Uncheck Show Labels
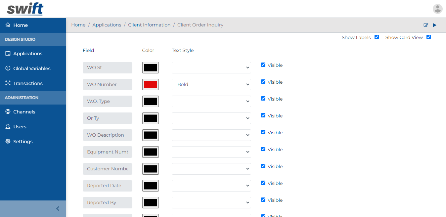 pos(377,37)
